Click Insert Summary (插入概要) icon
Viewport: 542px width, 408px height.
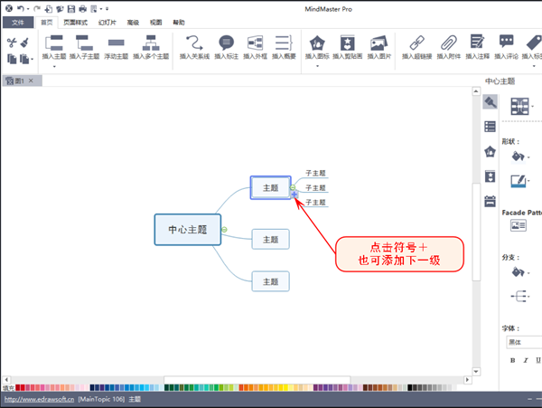[284, 43]
